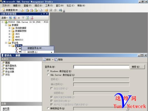
Task: Click the 新建查询 toolbar button
Action: point(10,10)
